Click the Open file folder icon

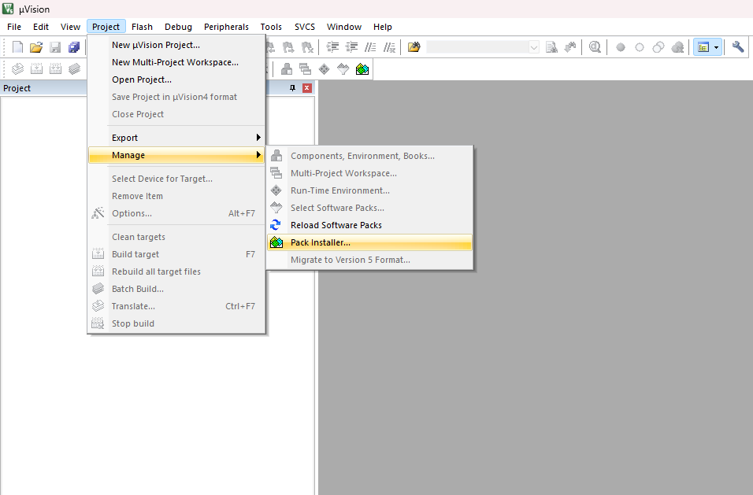coord(36,47)
